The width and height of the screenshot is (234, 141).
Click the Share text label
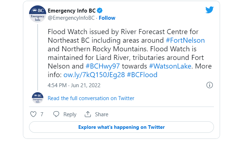pos(102,114)
